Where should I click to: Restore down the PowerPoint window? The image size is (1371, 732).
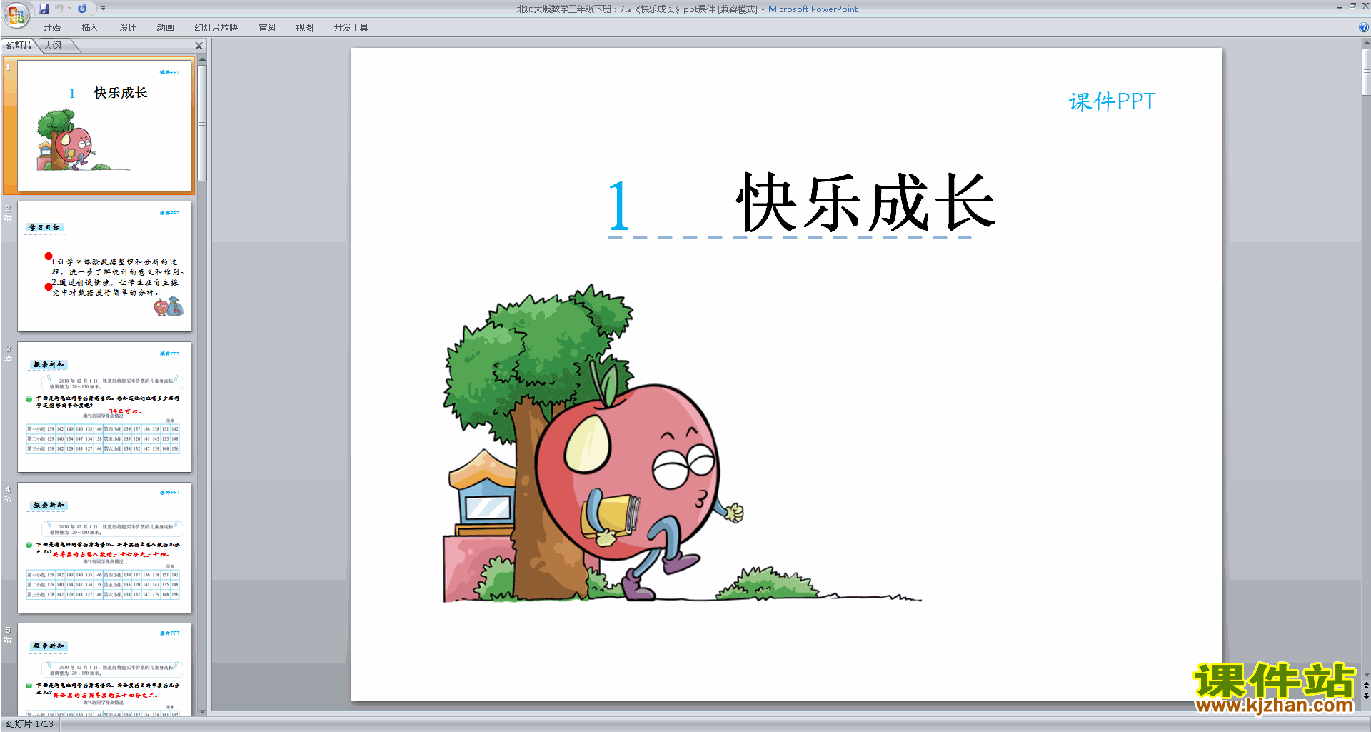tap(1352, 6)
